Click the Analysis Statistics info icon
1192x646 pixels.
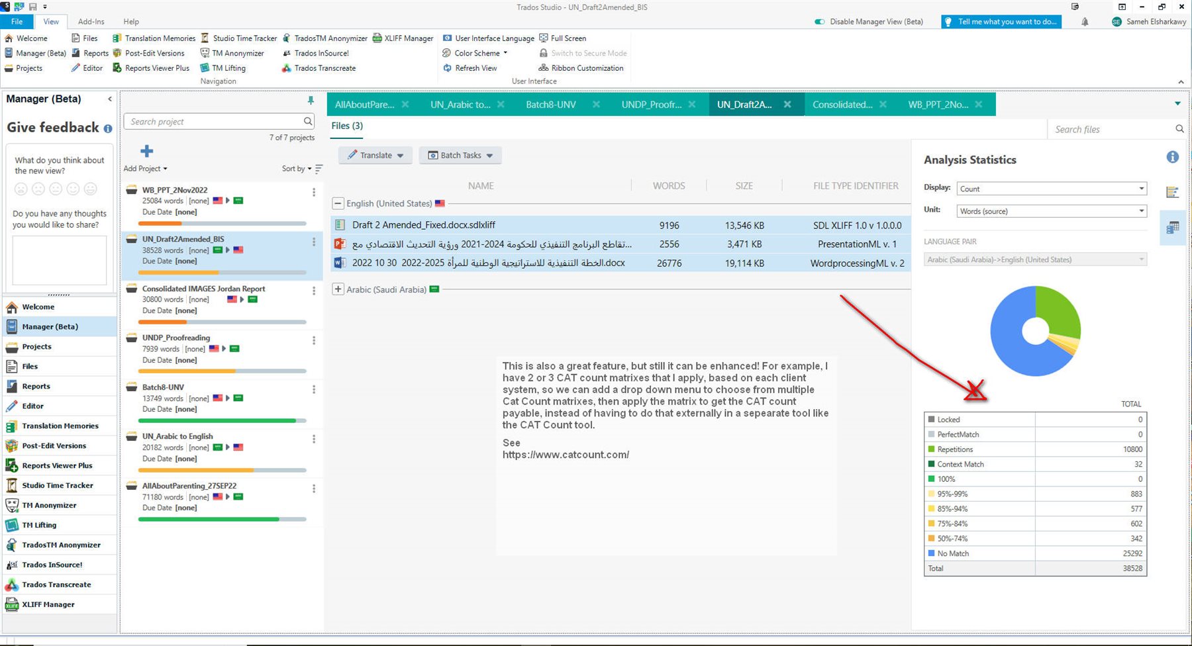click(x=1172, y=157)
